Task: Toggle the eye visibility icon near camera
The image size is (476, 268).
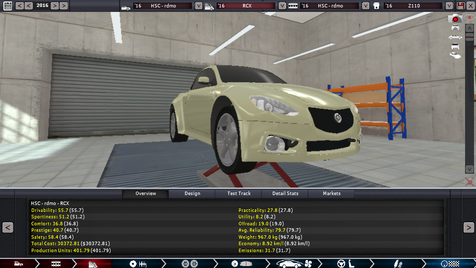Action: [469, 17]
